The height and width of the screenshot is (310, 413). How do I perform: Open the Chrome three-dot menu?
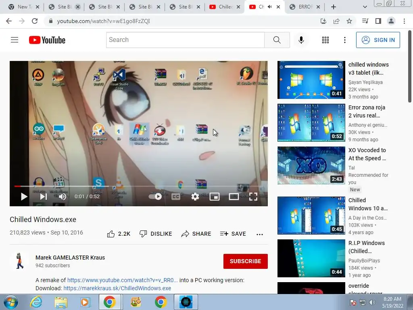pyautogui.click(x=404, y=21)
